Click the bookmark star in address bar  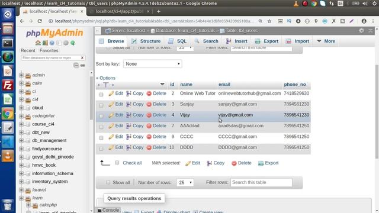[269, 21]
